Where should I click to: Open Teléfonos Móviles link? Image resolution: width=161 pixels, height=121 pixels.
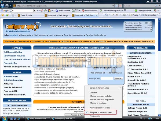coord(13,52)
